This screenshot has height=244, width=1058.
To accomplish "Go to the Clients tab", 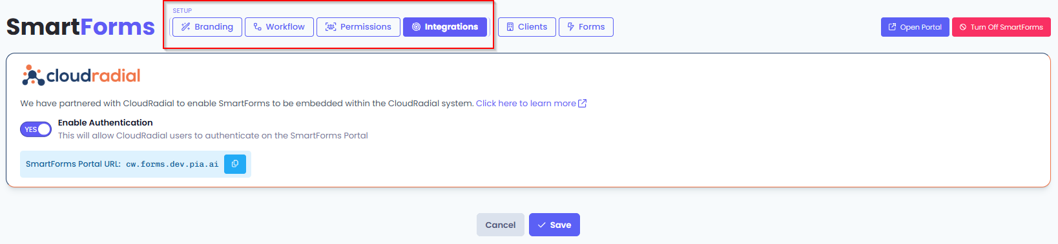I will click(527, 27).
